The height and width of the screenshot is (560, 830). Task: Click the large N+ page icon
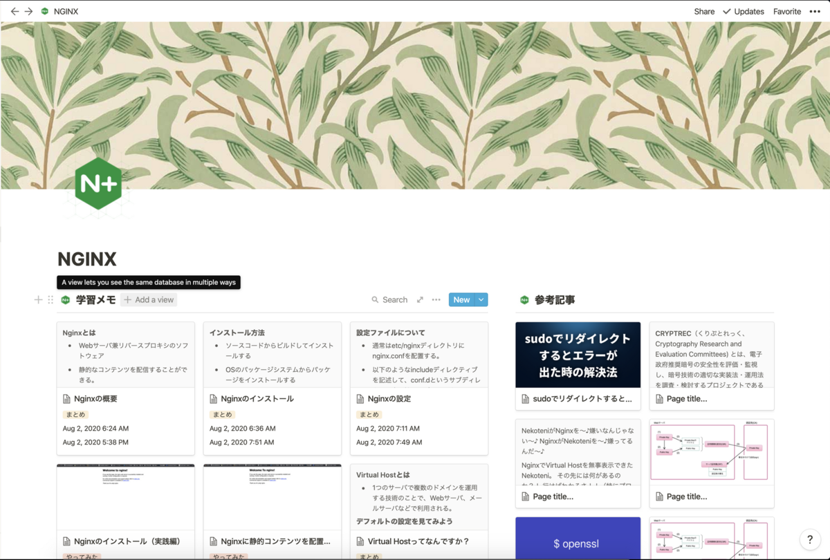coord(98,183)
